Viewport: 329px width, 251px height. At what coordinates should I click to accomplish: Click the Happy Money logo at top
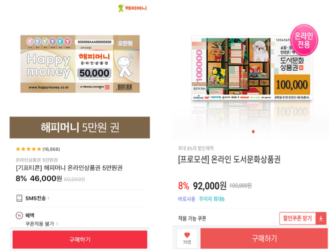(x=133, y=8)
